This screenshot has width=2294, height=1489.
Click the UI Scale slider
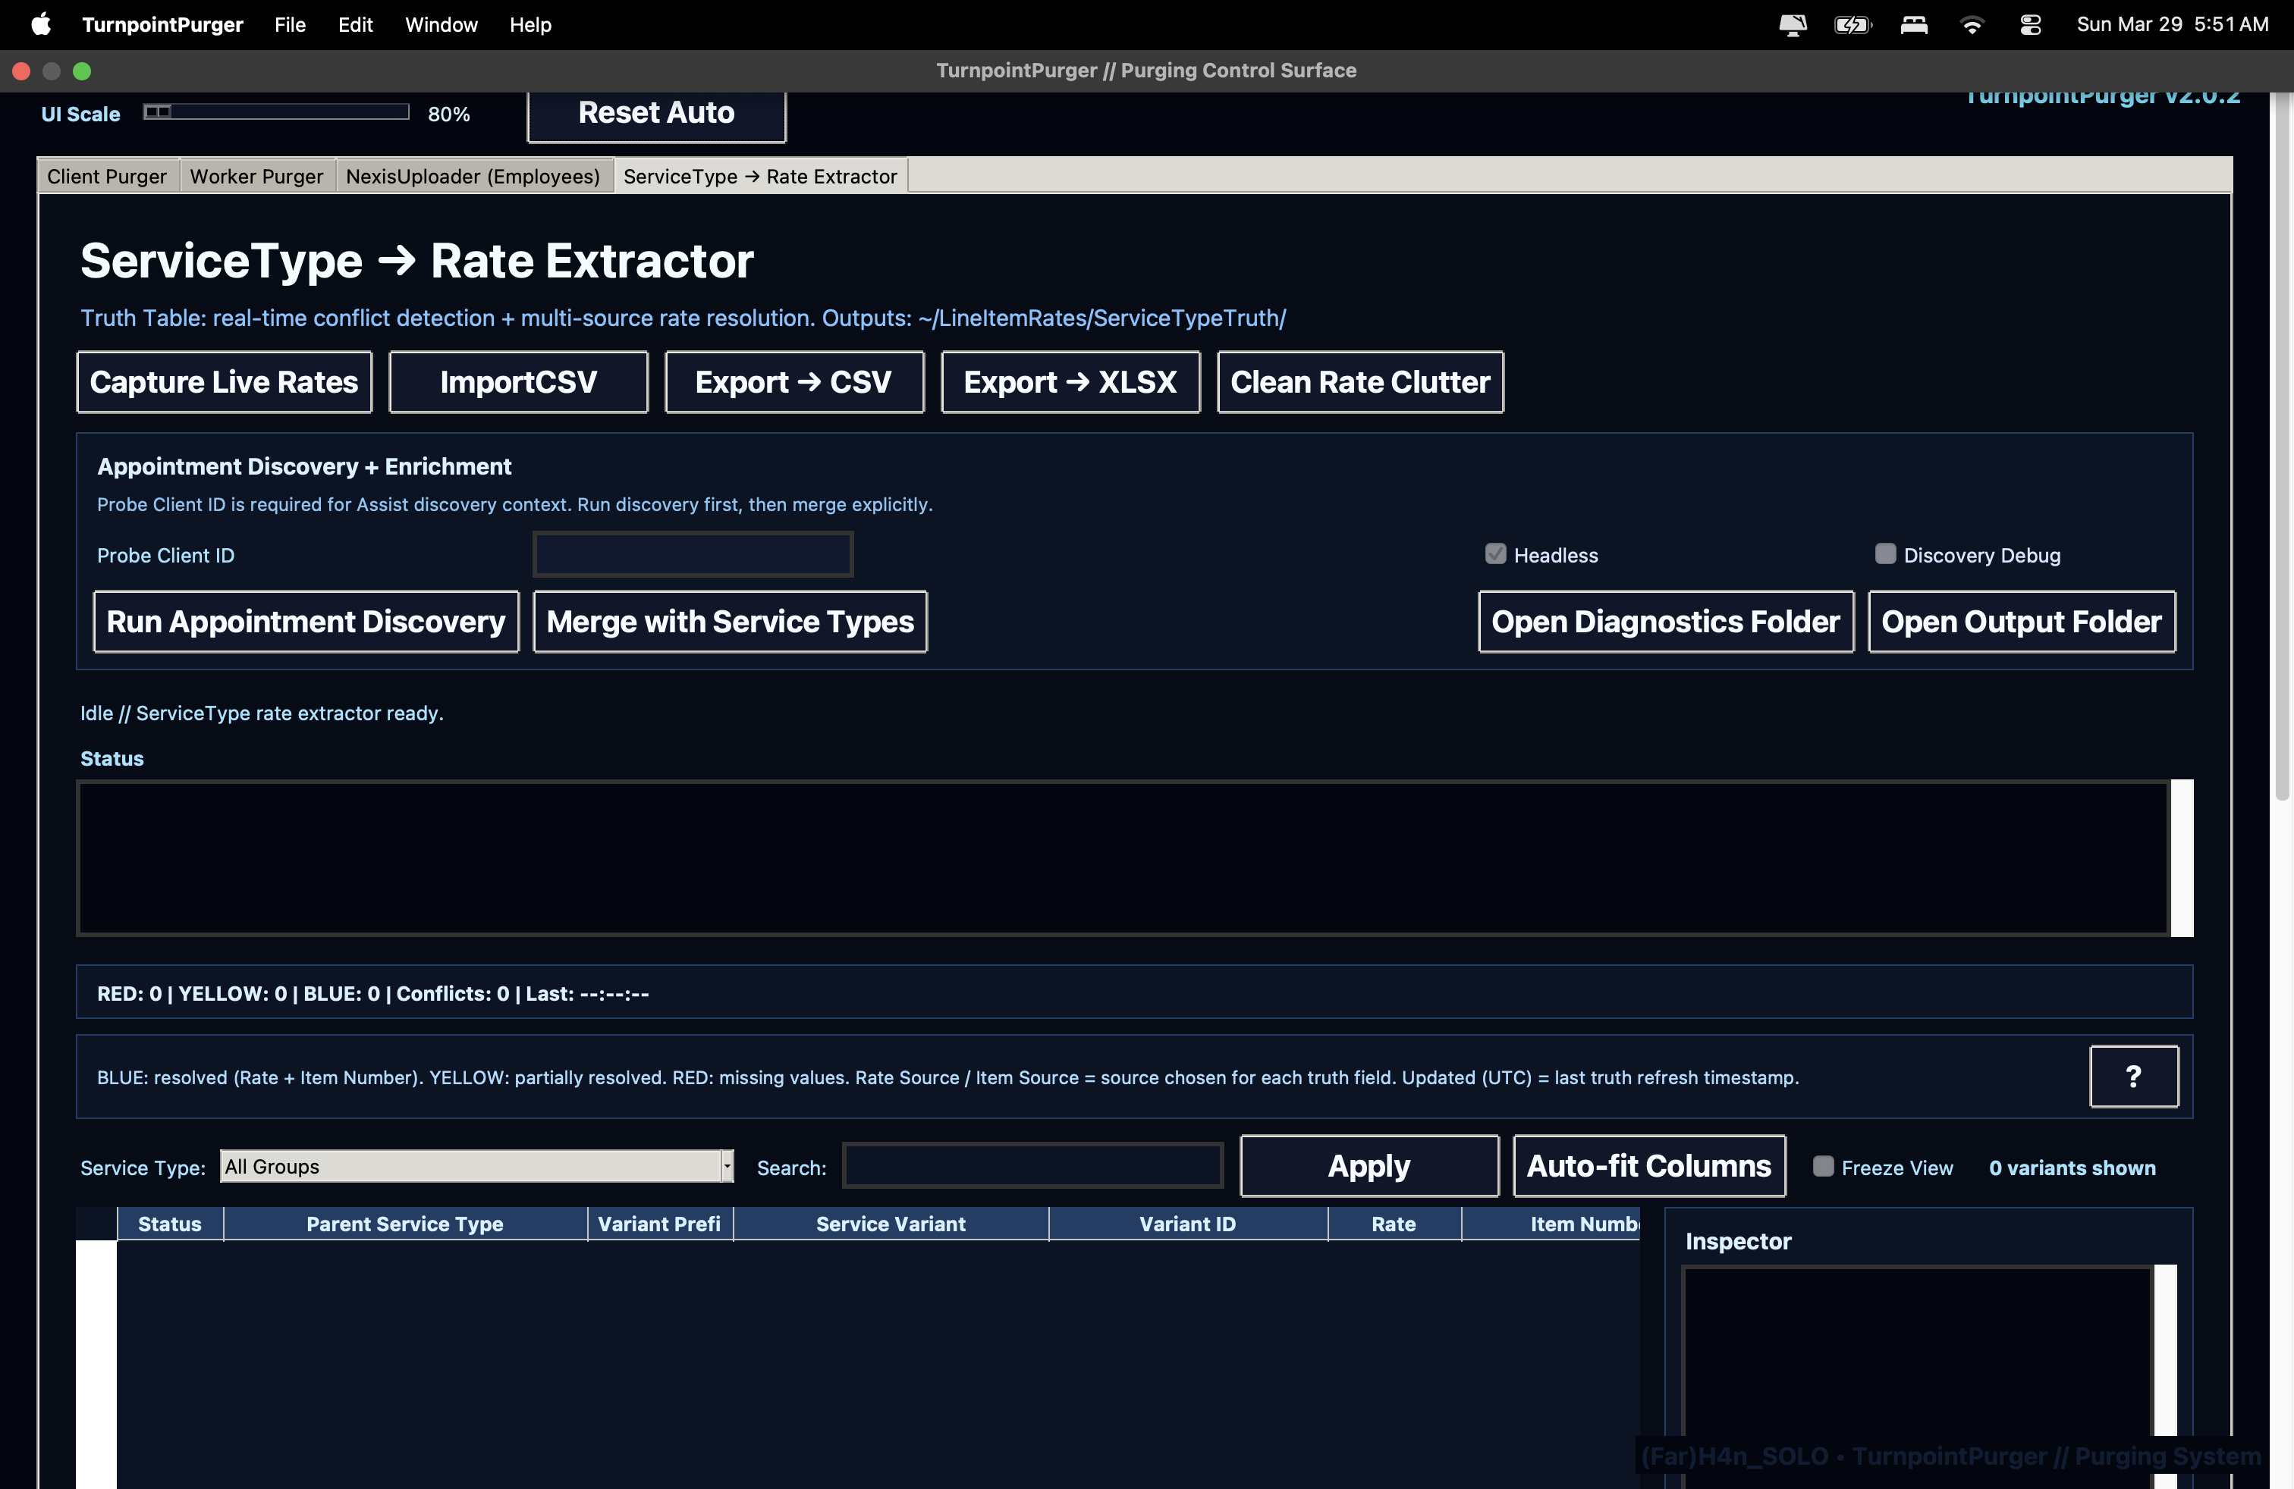click(x=275, y=113)
